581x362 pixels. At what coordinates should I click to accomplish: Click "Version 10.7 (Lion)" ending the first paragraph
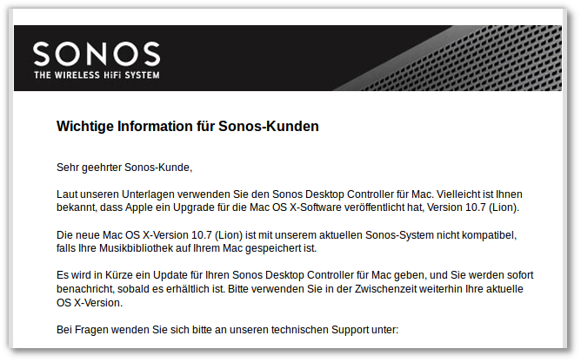pyautogui.click(x=473, y=207)
